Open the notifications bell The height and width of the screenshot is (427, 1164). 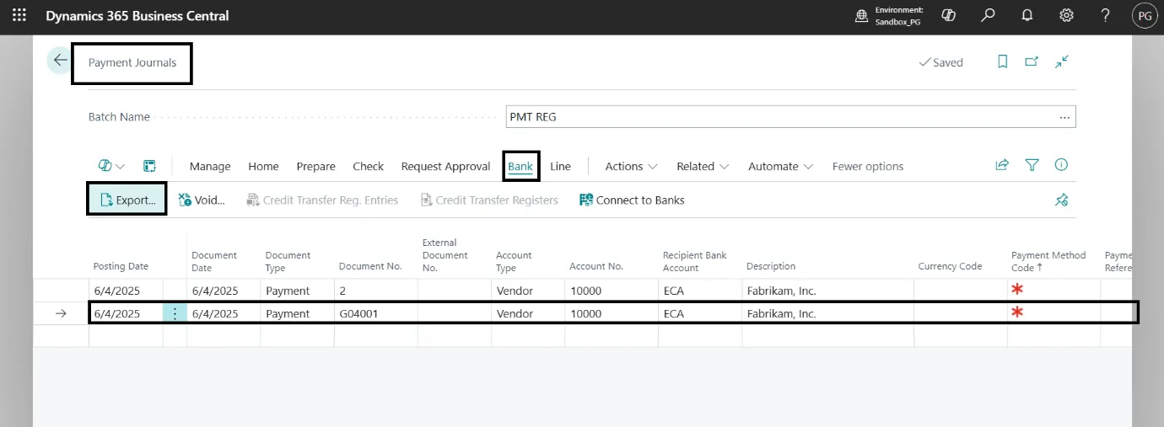(x=1027, y=16)
